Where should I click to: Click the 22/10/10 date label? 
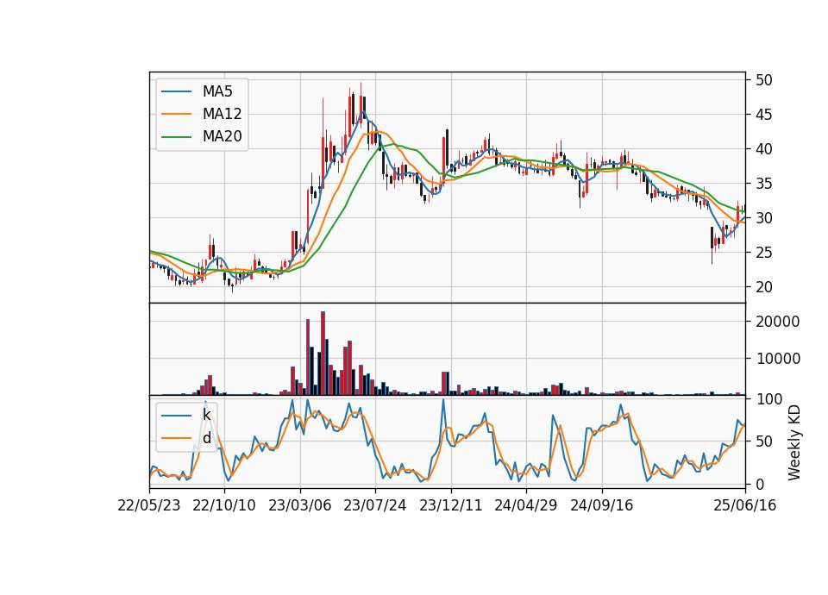[224, 505]
